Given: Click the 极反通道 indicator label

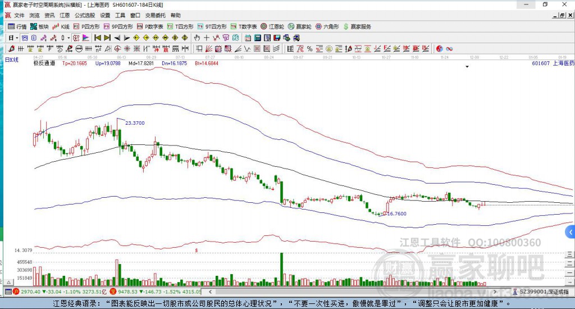Looking at the screenshot, I should (44, 63).
